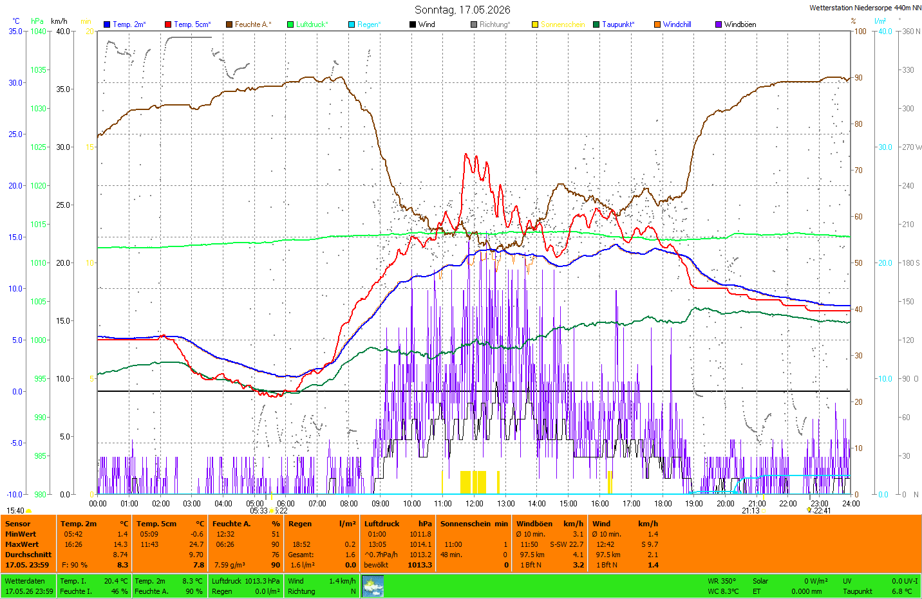Viewport: 922px width, 599px height.
Task: Click the 'Windböen' table column header
Action: [534, 524]
